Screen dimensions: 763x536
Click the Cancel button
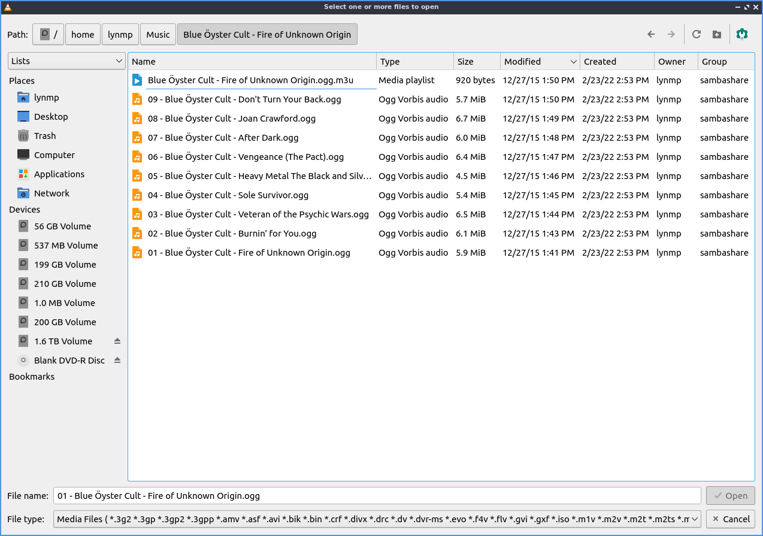(730, 519)
